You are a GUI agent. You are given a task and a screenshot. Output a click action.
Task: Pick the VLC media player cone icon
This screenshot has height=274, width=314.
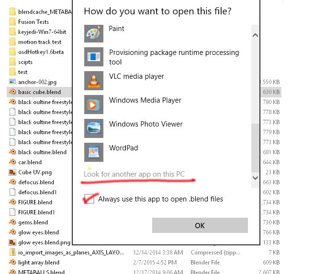click(x=94, y=81)
